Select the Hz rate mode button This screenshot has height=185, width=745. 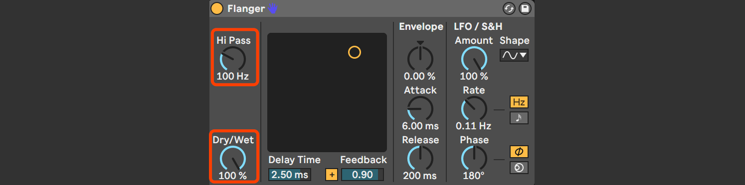[x=519, y=102]
